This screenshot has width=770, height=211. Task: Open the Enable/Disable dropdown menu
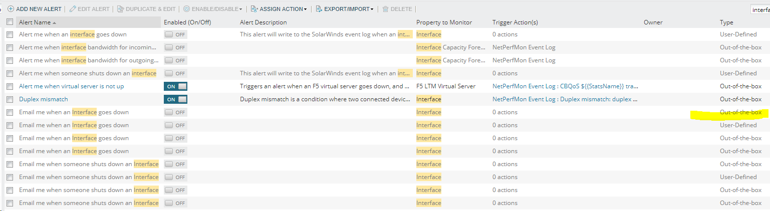(x=212, y=9)
